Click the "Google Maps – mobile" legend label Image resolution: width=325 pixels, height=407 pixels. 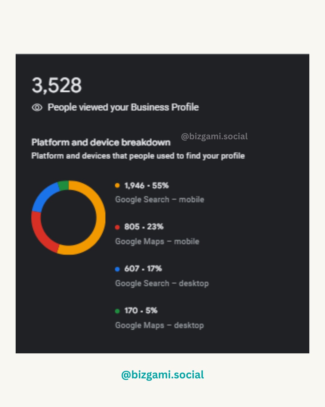[157, 241]
